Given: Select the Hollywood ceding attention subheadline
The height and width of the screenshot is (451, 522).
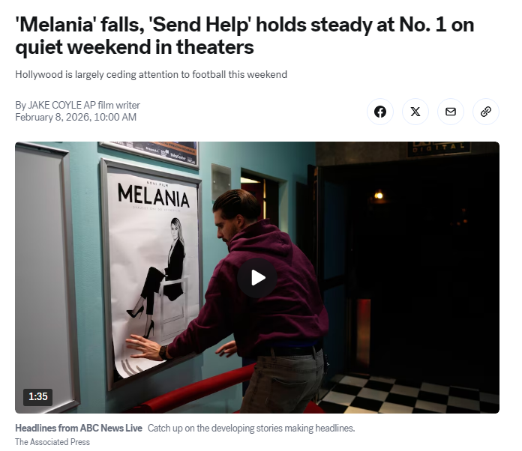Looking at the screenshot, I should pos(151,74).
